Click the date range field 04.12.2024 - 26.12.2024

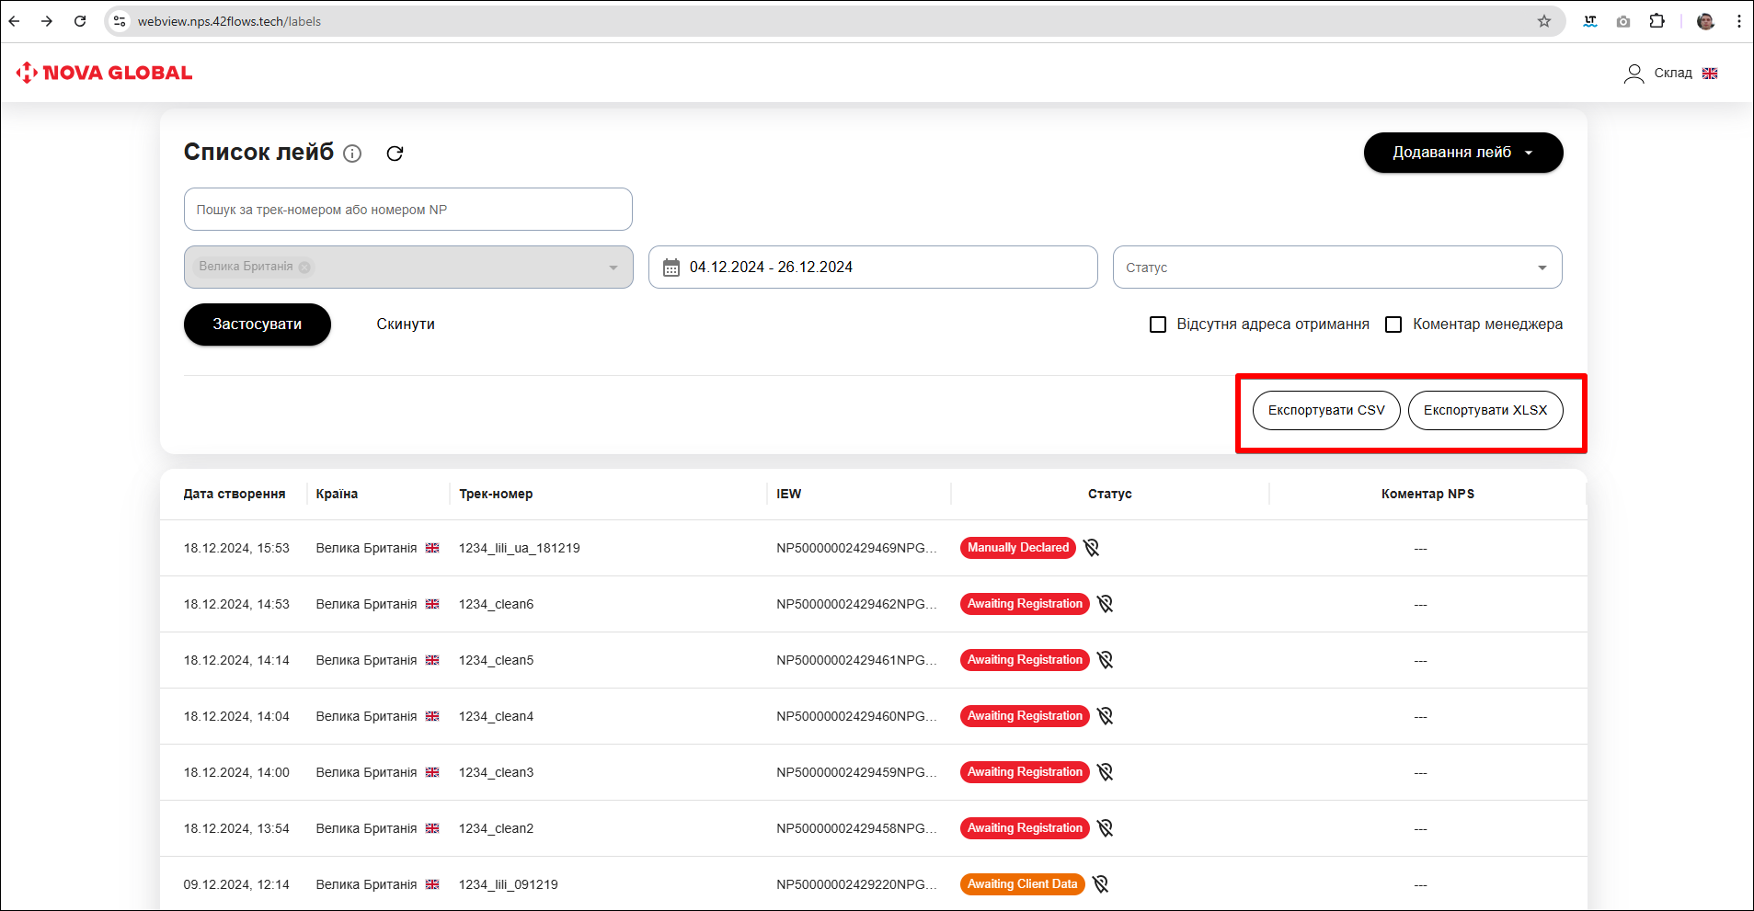pos(873,268)
